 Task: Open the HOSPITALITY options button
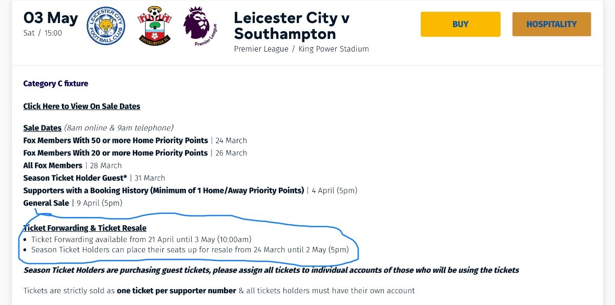pos(551,24)
